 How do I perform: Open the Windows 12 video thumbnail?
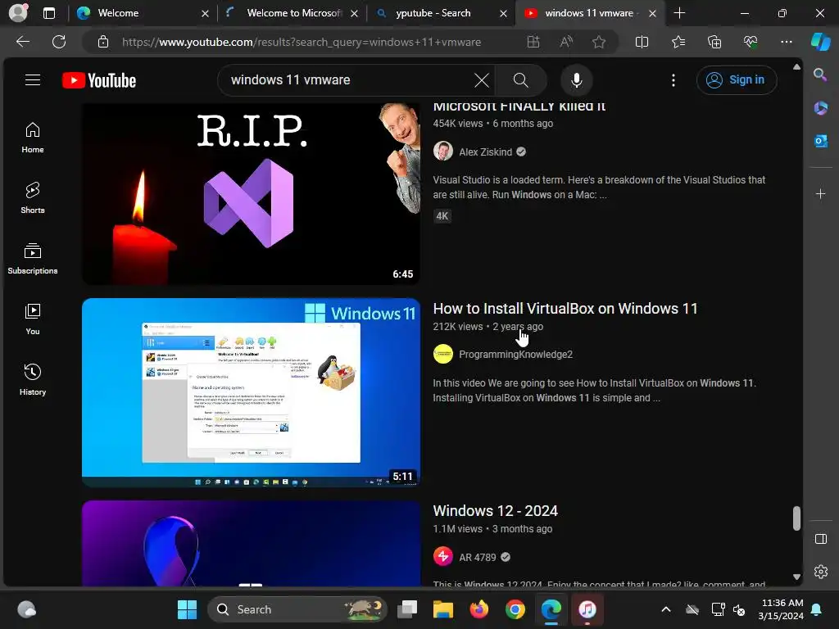(x=251, y=543)
